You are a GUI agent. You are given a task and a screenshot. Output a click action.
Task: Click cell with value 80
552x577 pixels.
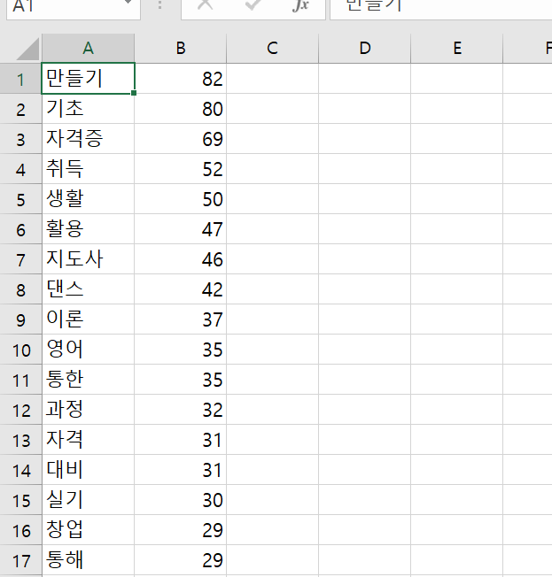180,109
